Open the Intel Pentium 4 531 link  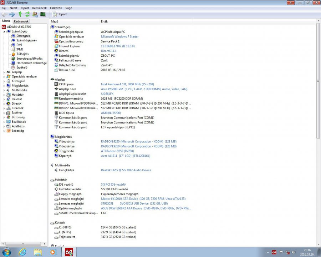point(127,84)
